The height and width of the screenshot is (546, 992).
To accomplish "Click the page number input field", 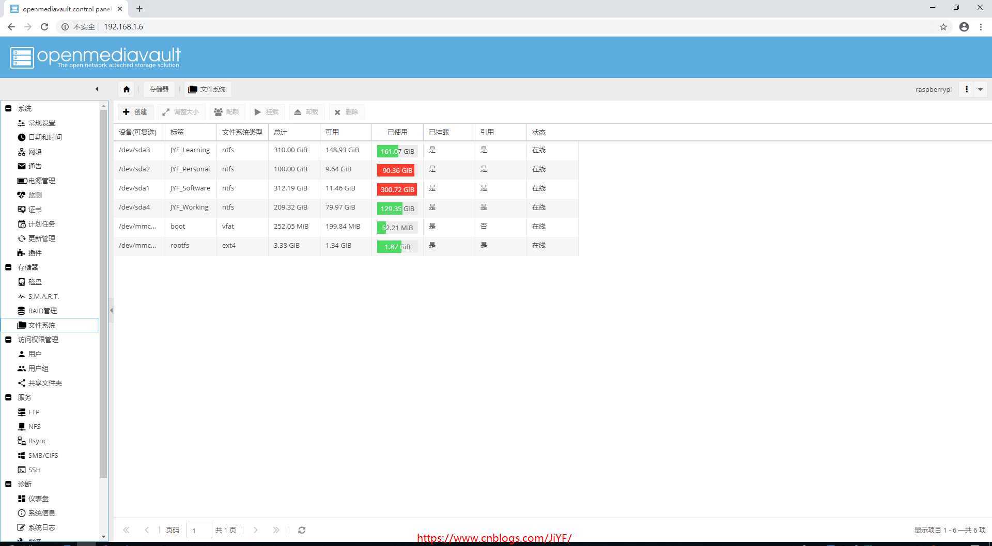I will tap(199, 530).
